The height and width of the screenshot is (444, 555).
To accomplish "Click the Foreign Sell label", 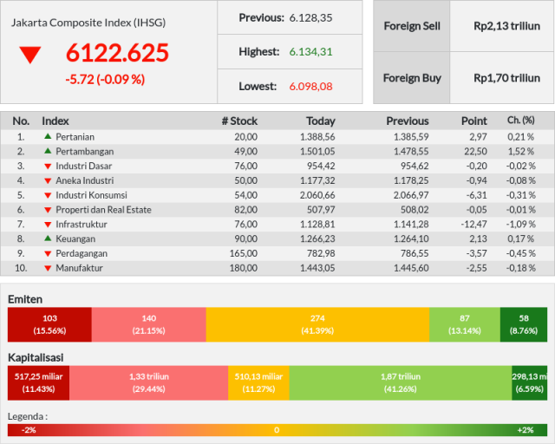I will pos(412,26).
